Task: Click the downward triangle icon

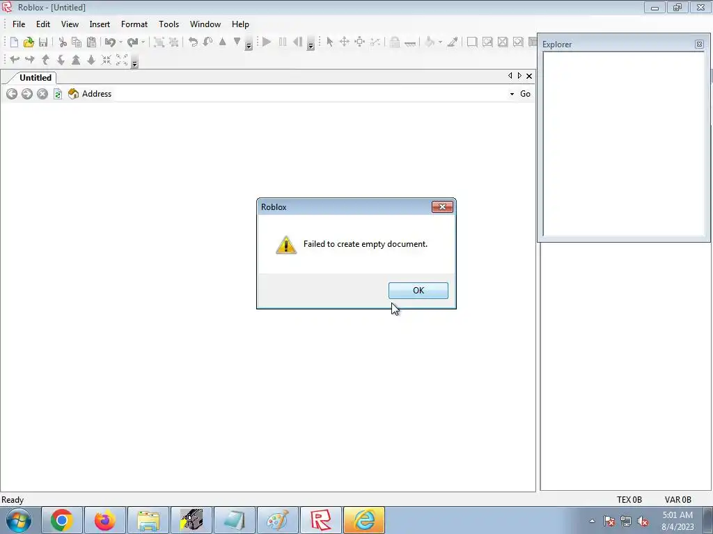Action: pyautogui.click(x=237, y=42)
